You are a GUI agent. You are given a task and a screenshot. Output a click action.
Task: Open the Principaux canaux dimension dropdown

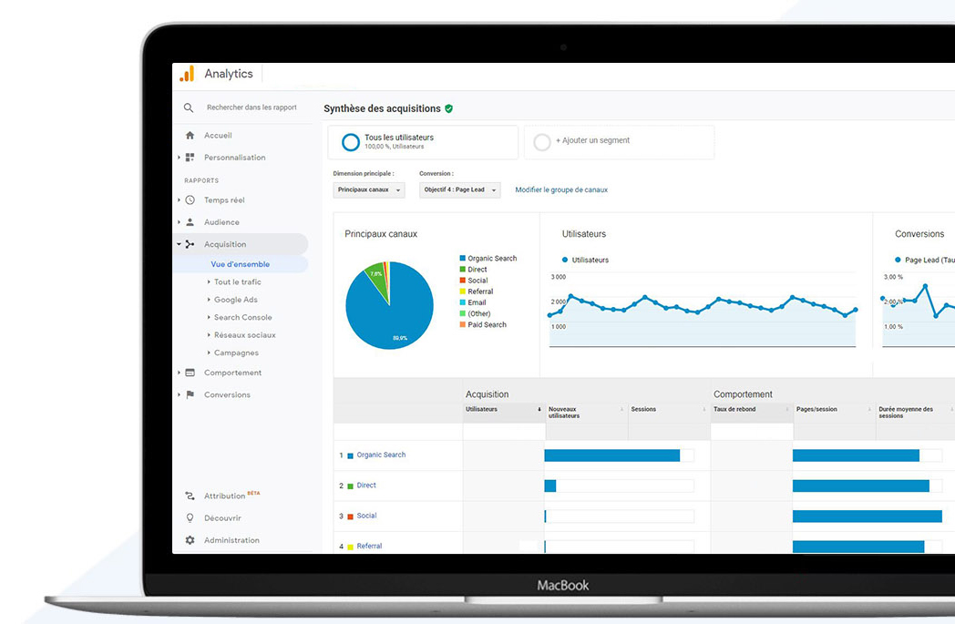(369, 190)
